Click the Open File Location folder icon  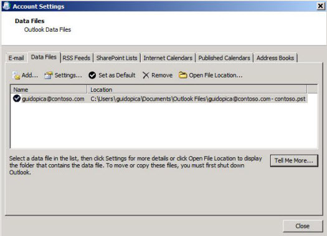coord(183,75)
